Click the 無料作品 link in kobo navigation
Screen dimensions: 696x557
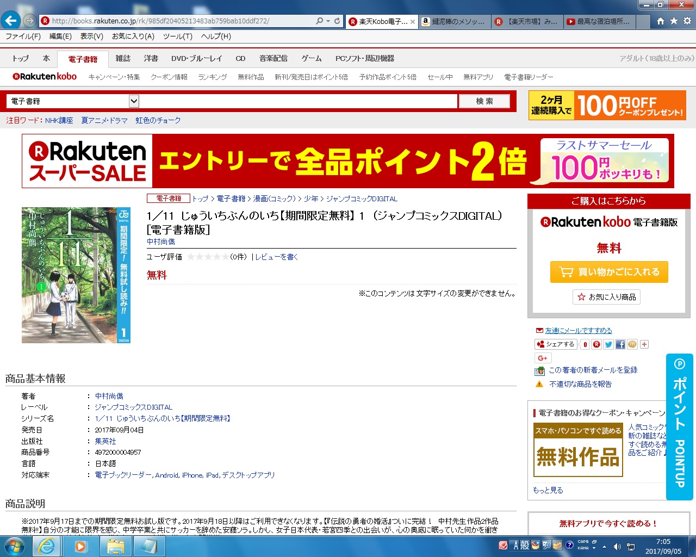click(251, 77)
